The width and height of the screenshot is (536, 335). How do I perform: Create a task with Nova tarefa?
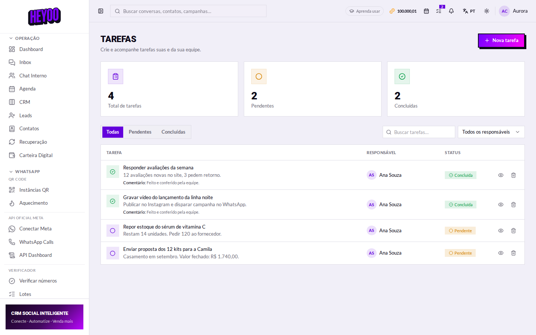coord(501,40)
